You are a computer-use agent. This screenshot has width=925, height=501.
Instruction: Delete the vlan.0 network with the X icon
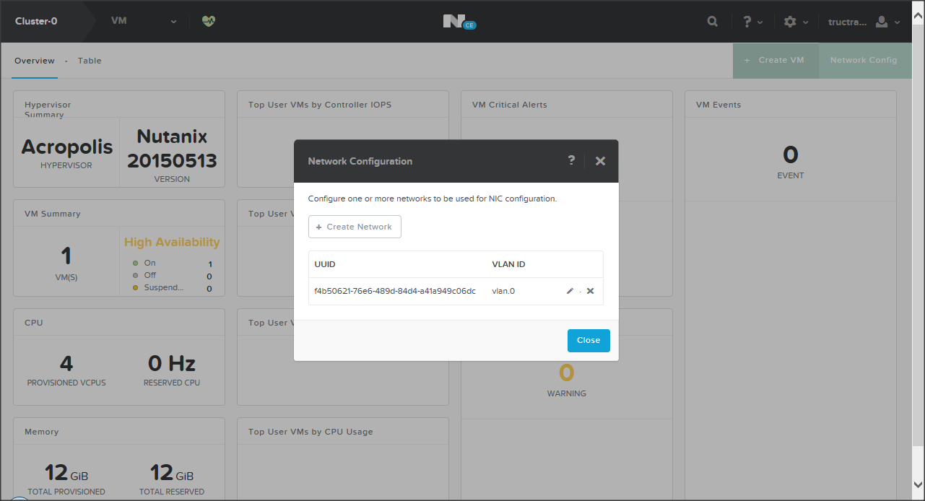point(590,291)
